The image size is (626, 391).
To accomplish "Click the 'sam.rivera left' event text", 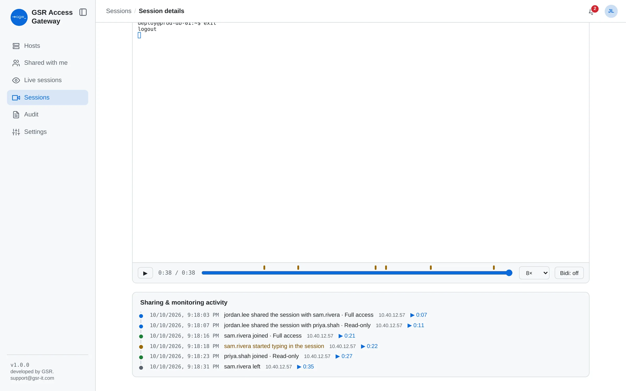I will pyautogui.click(x=242, y=366).
